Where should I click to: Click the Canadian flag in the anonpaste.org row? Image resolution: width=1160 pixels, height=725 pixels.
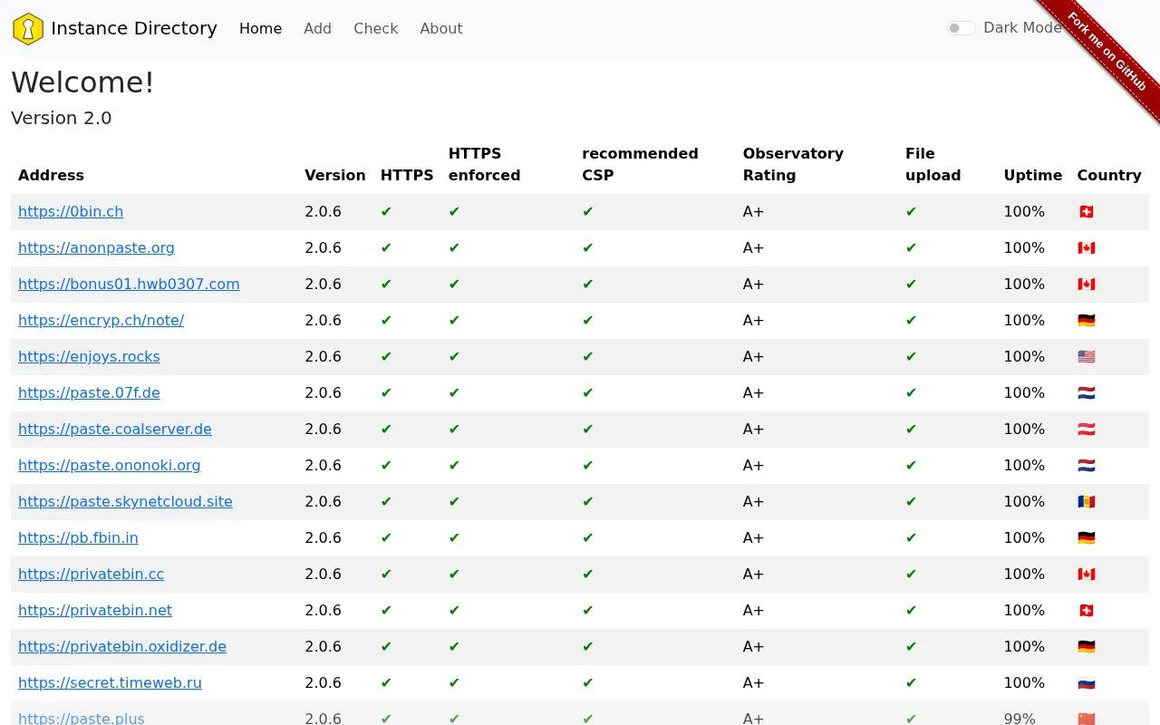tap(1086, 247)
